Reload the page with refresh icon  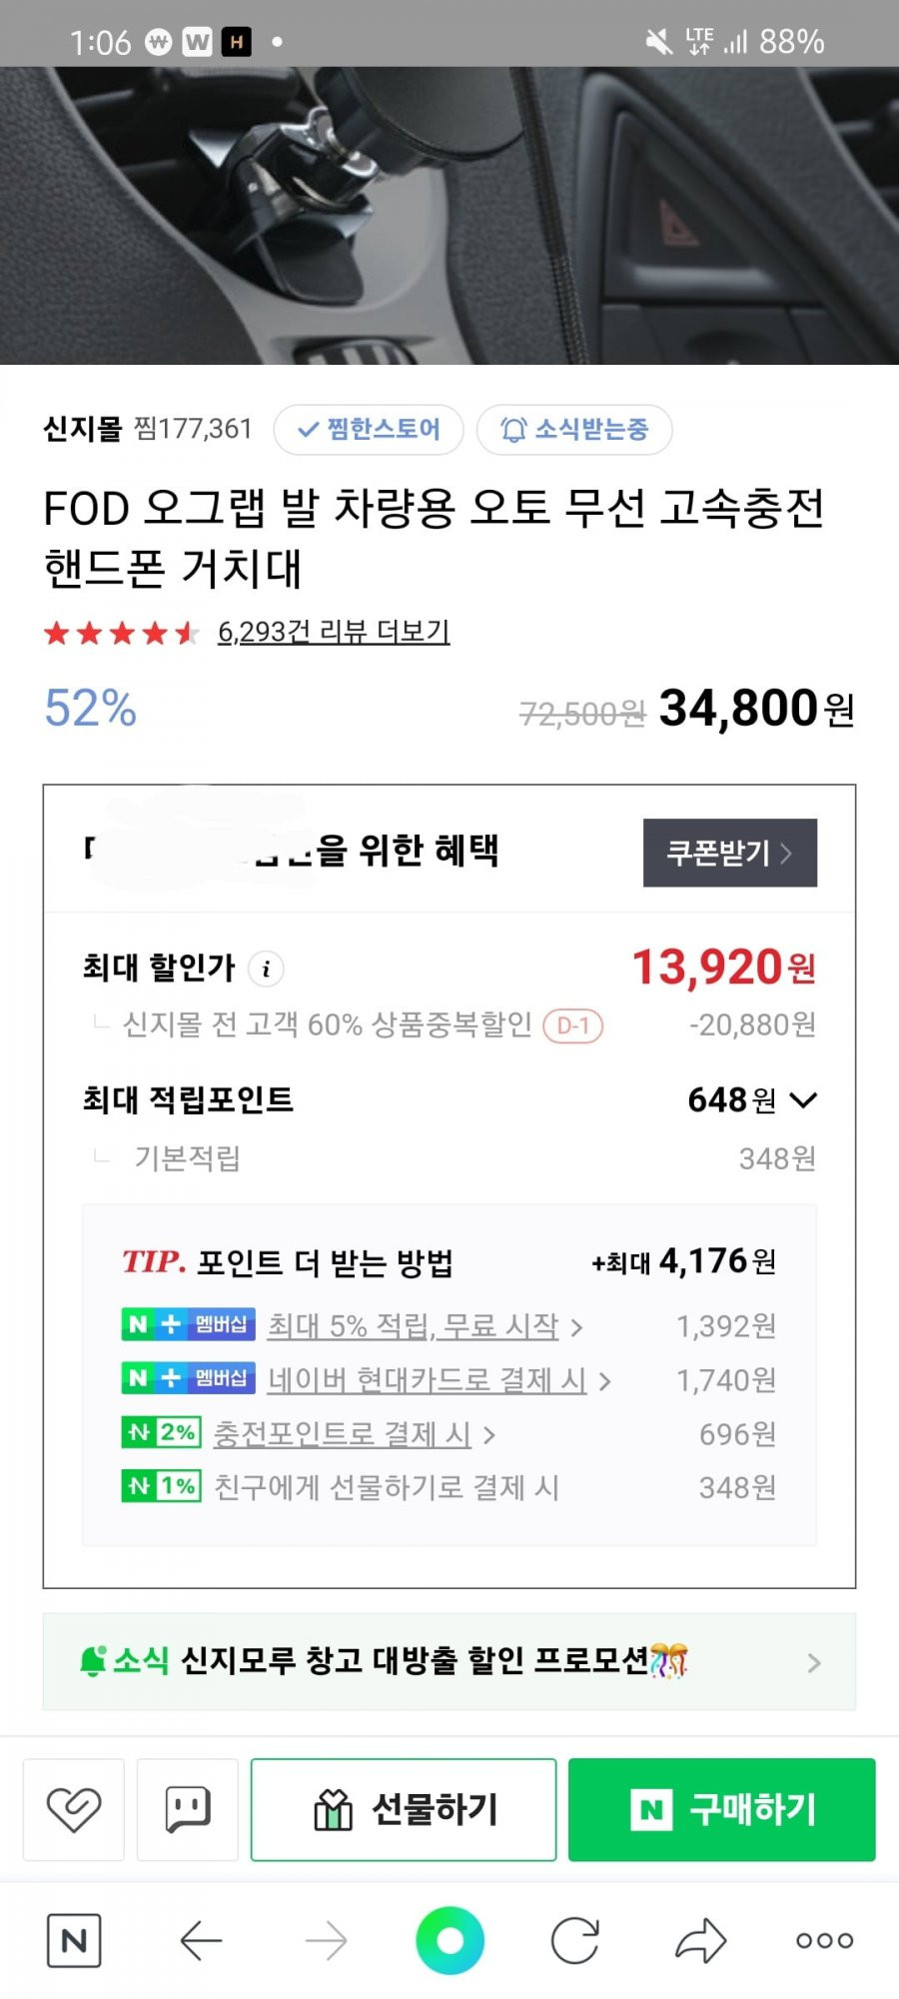(575, 1941)
